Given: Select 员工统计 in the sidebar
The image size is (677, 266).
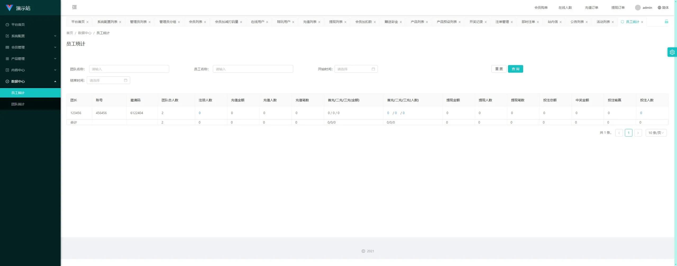Looking at the screenshot, I should tap(30, 93).
